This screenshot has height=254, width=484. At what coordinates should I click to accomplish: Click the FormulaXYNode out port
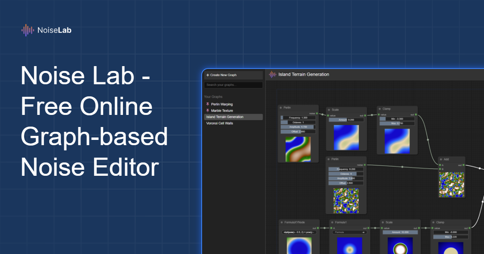[318, 228]
